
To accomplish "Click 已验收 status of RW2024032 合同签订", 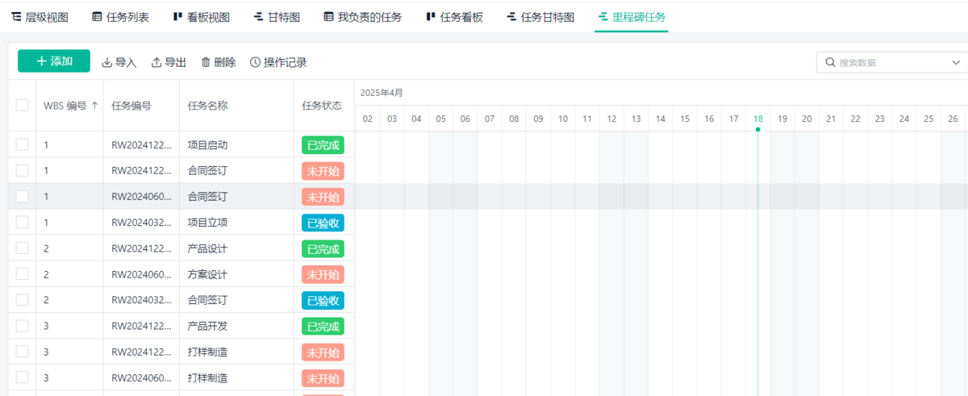I will point(323,300).
